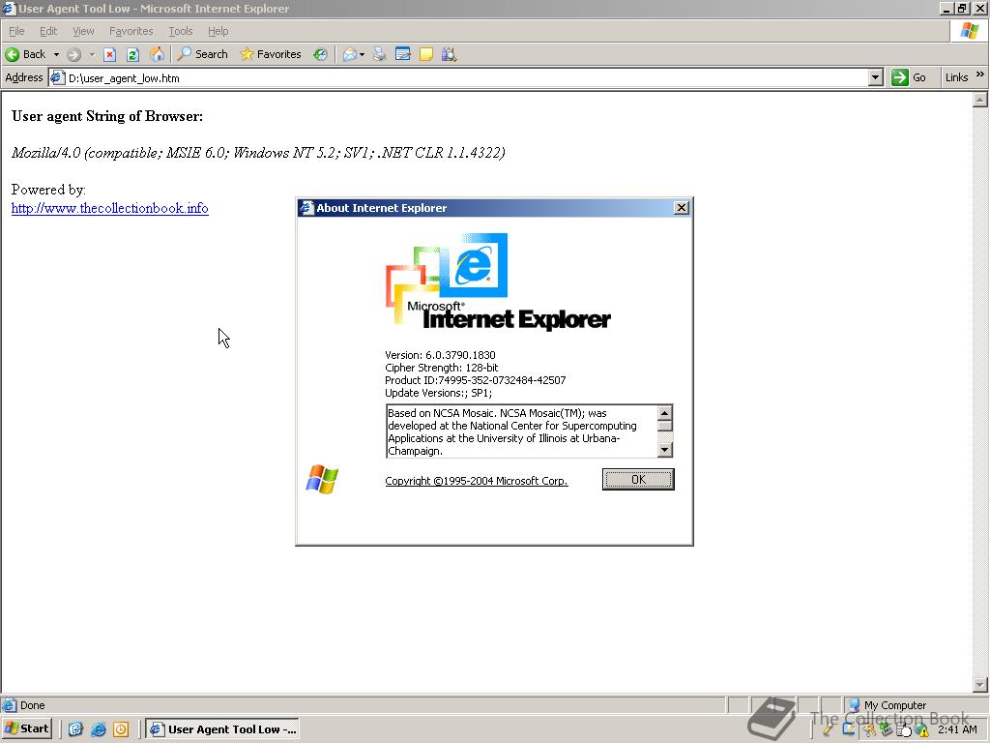
Task: Expand the Address bar dropdown arrow
Action: (875, 77)
